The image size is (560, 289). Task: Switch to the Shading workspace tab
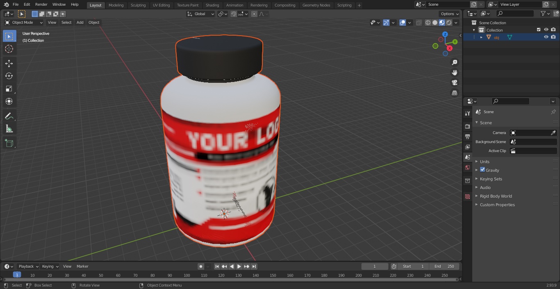click(212, 5)
